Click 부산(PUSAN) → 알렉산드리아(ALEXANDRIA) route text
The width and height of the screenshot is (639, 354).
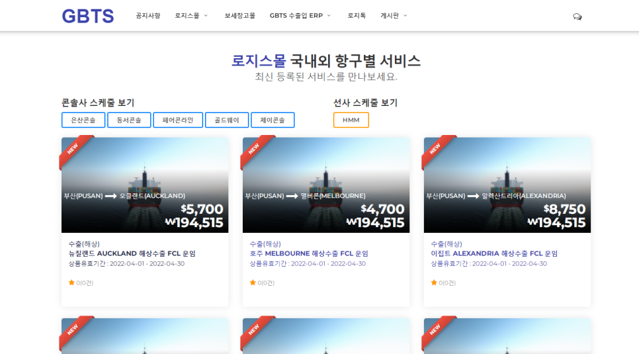tap(496, 196)
